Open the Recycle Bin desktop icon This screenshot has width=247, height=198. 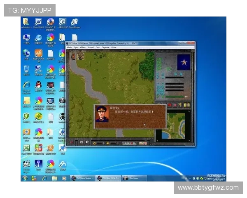(x=26, y=68)
